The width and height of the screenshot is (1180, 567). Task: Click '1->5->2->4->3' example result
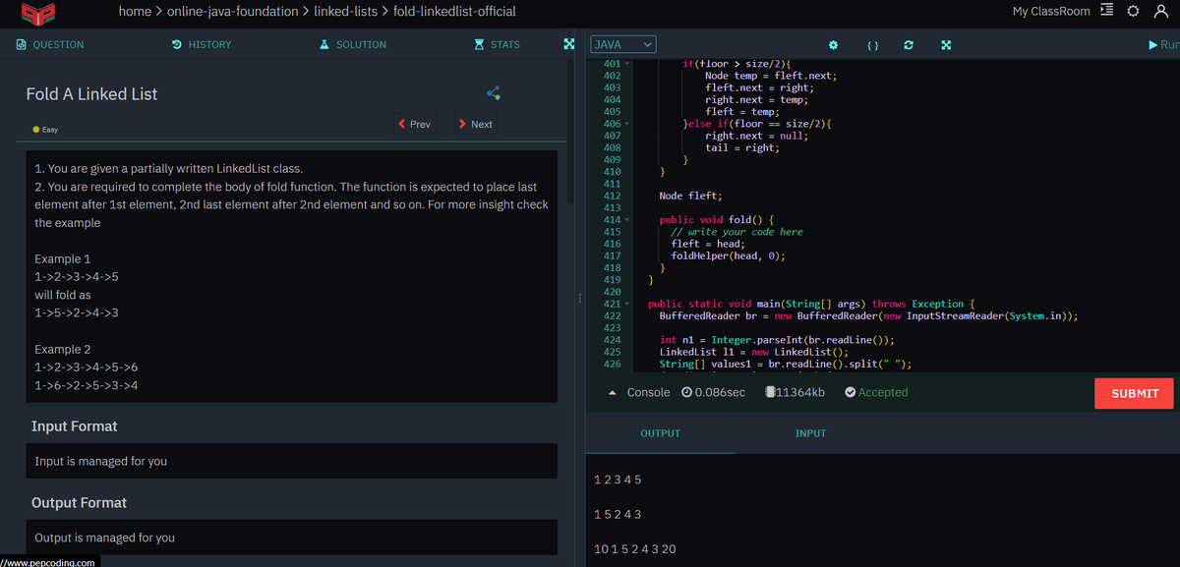pos(77,313)
